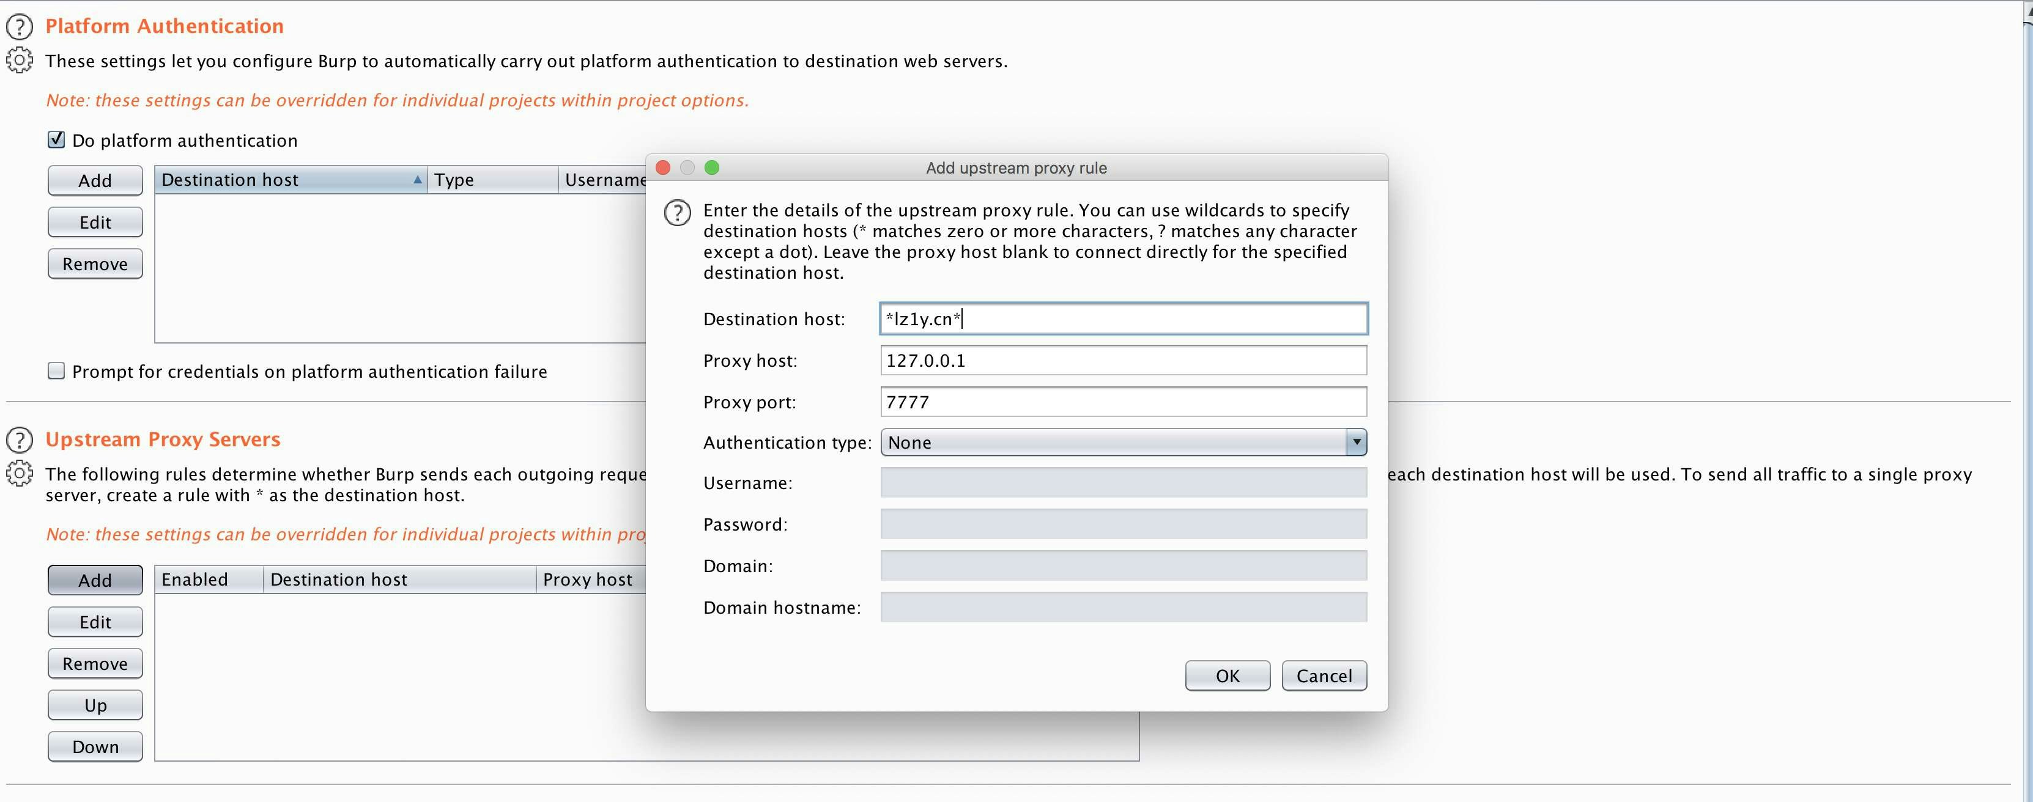Click Add under Platform Authentication
2033x802 pixels.
coord(95,180)
